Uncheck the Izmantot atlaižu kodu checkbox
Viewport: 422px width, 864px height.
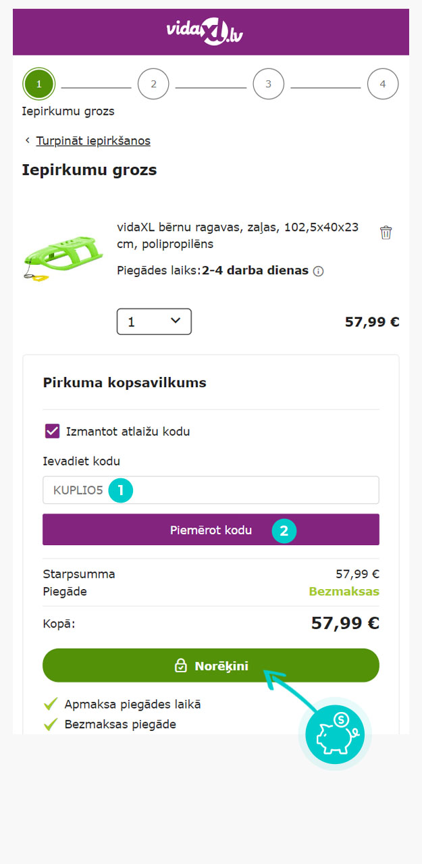(53, 431)
